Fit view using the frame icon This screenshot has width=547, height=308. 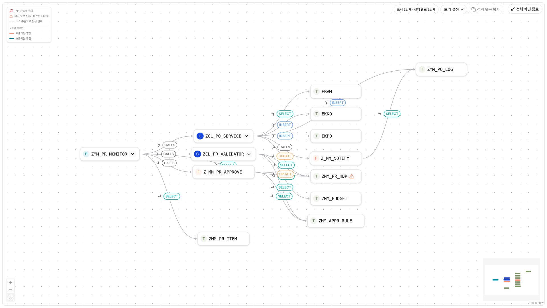(11, 297)
